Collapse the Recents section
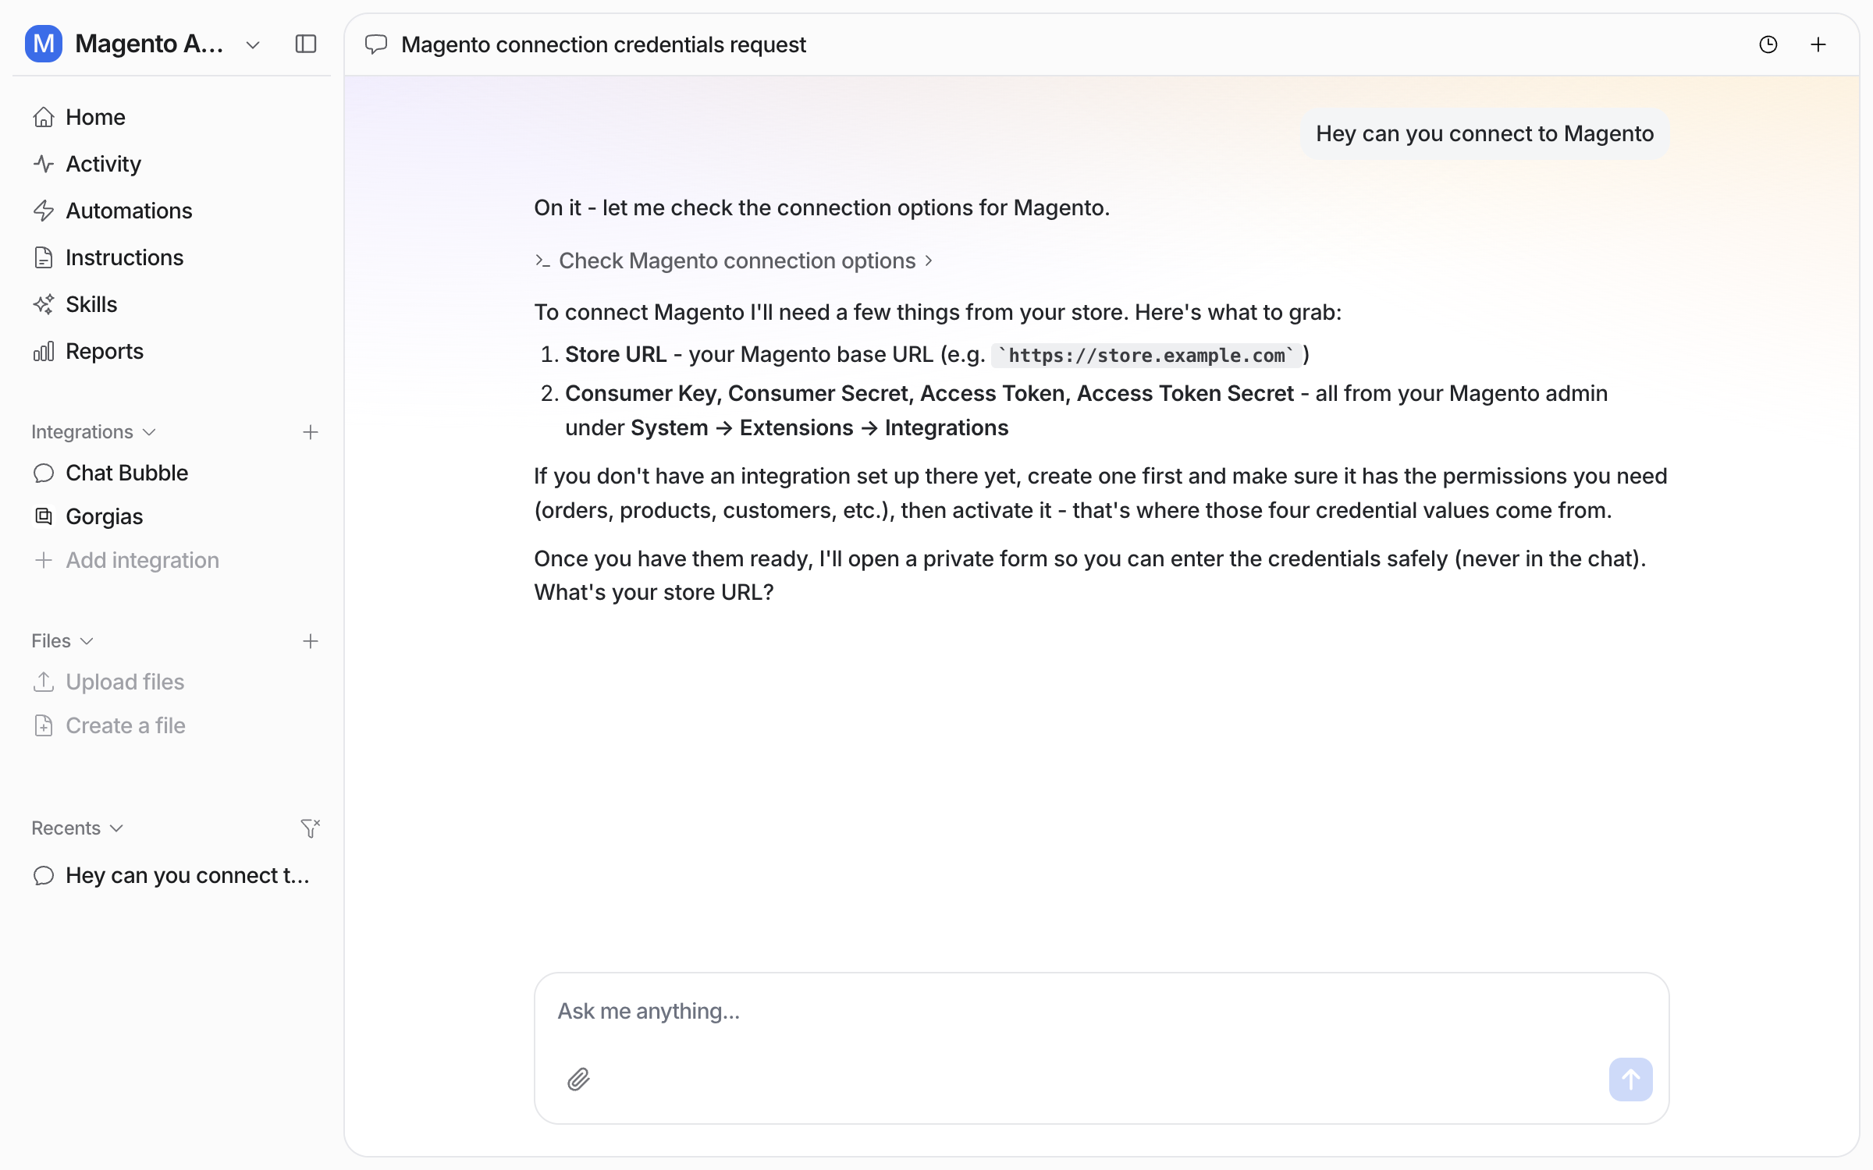Viewport: 1873px width, 1170px height. tap(77, 828)
